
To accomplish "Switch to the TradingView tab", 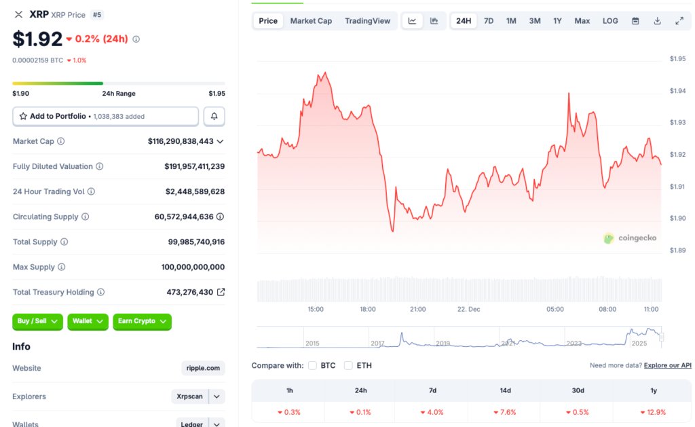I will tap(367, 20).
